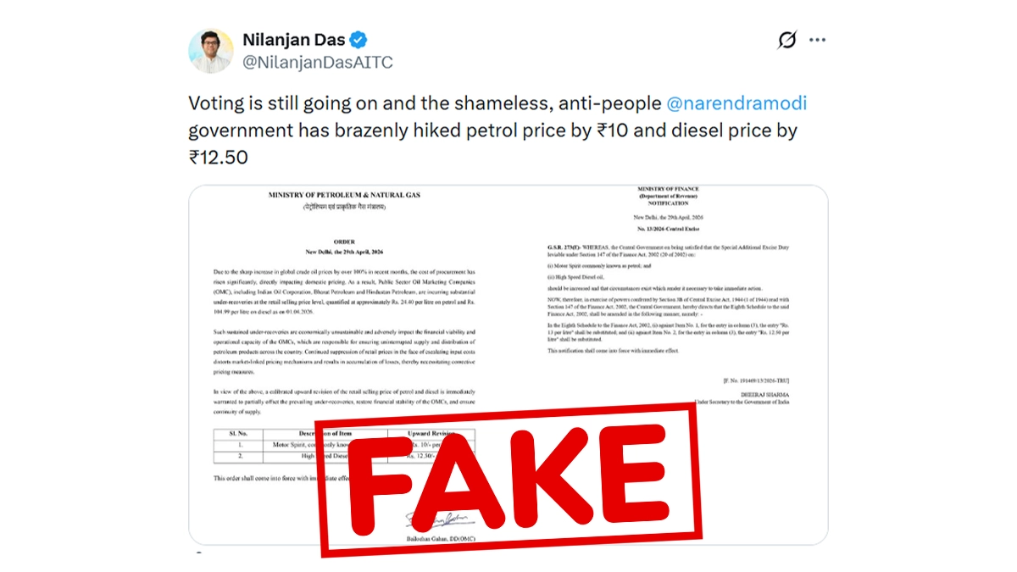Follow the @narendramodi mention link

click(x=736, y=105)
